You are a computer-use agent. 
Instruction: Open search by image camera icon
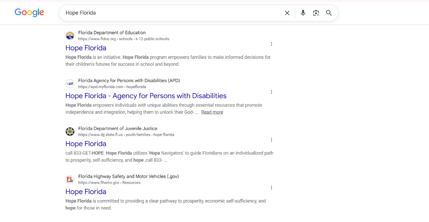pyautogui.click(x=316, y=13)
